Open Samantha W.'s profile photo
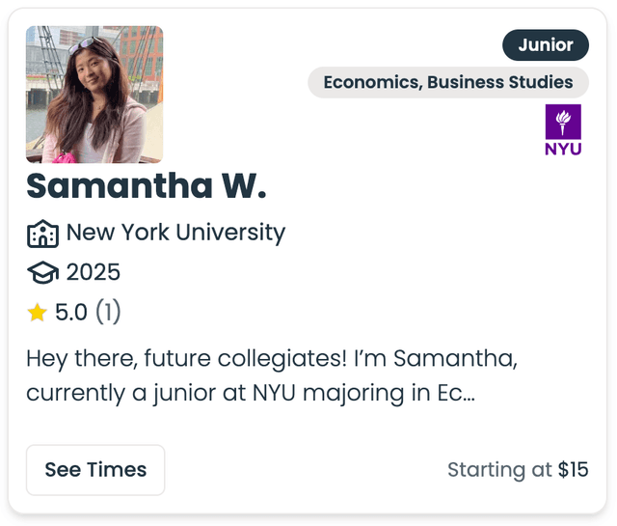 94,95
